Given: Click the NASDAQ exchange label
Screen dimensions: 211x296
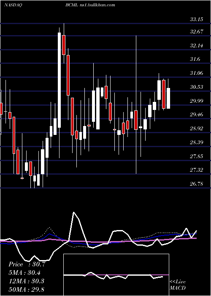Looking at the screenshot, I should (13, 5).
